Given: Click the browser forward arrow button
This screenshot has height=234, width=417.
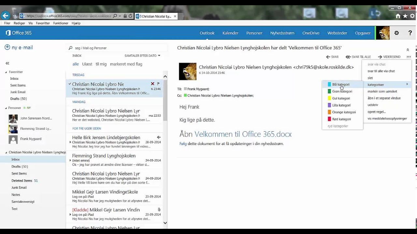Looking at the screenshot, I should [14, 16].
